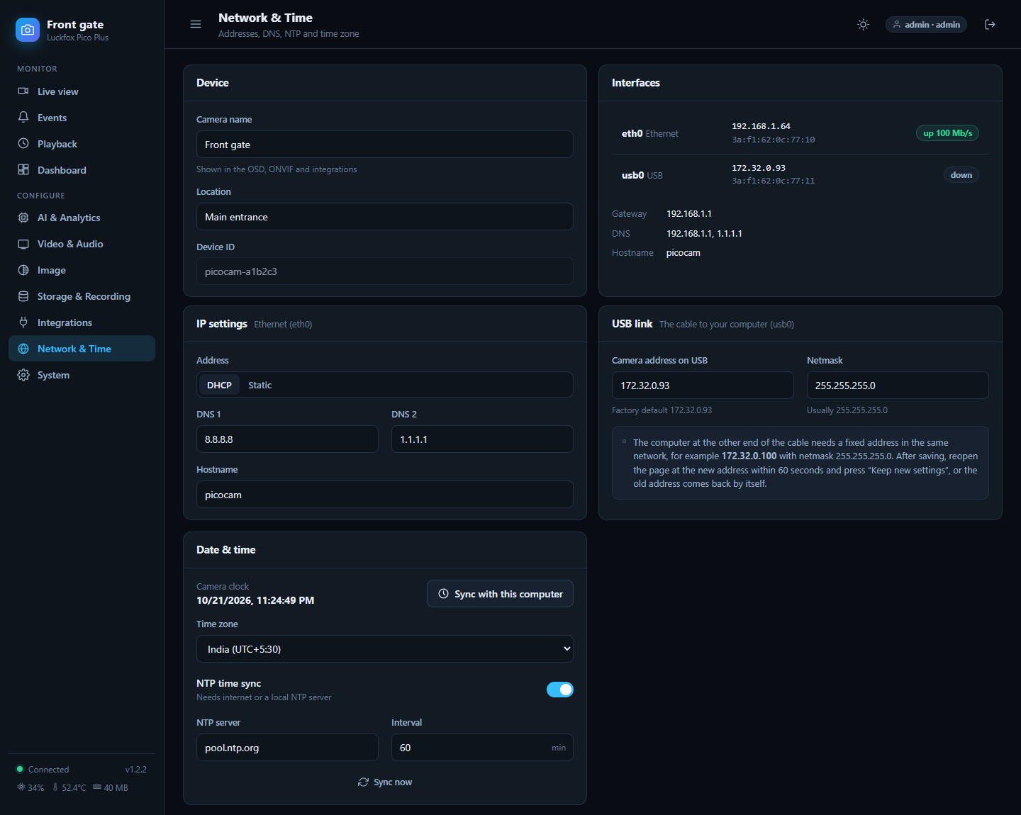The image size is (1021, 815).
Task: Open the Integrations section
Action: pos(82,322)
